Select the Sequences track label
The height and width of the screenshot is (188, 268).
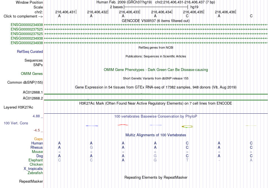click(34, 60)
